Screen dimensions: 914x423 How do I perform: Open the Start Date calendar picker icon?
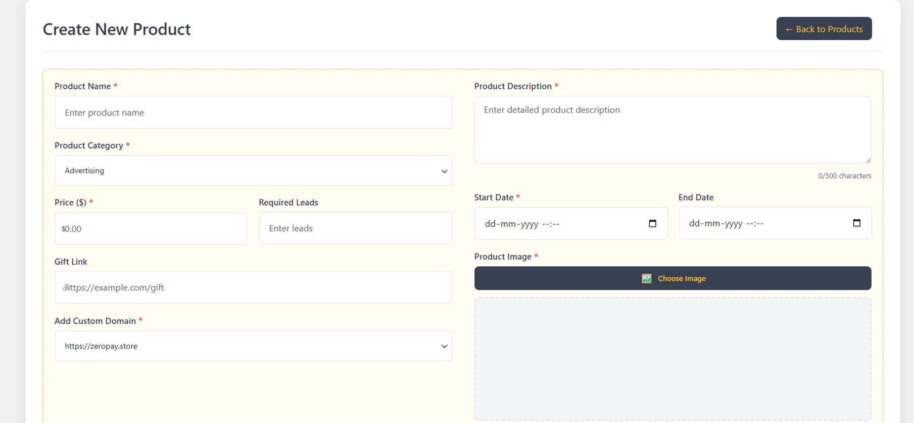click(652, 223)
